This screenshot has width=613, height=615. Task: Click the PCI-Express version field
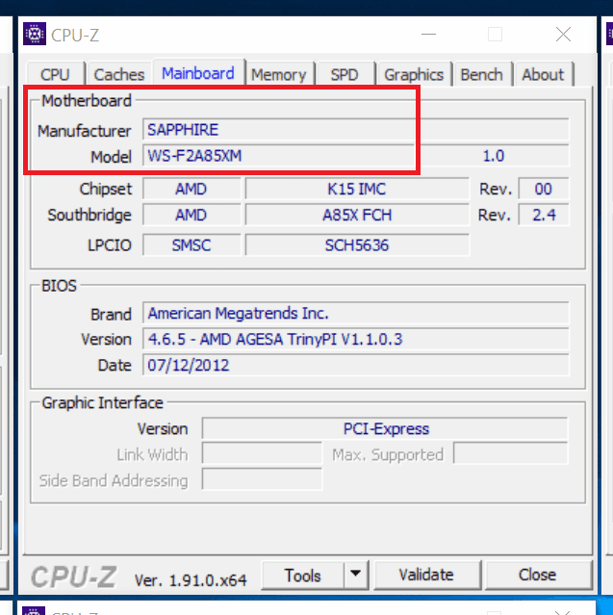pos(385,428)
